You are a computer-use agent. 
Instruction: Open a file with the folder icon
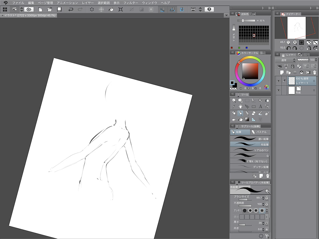point(50,9)
